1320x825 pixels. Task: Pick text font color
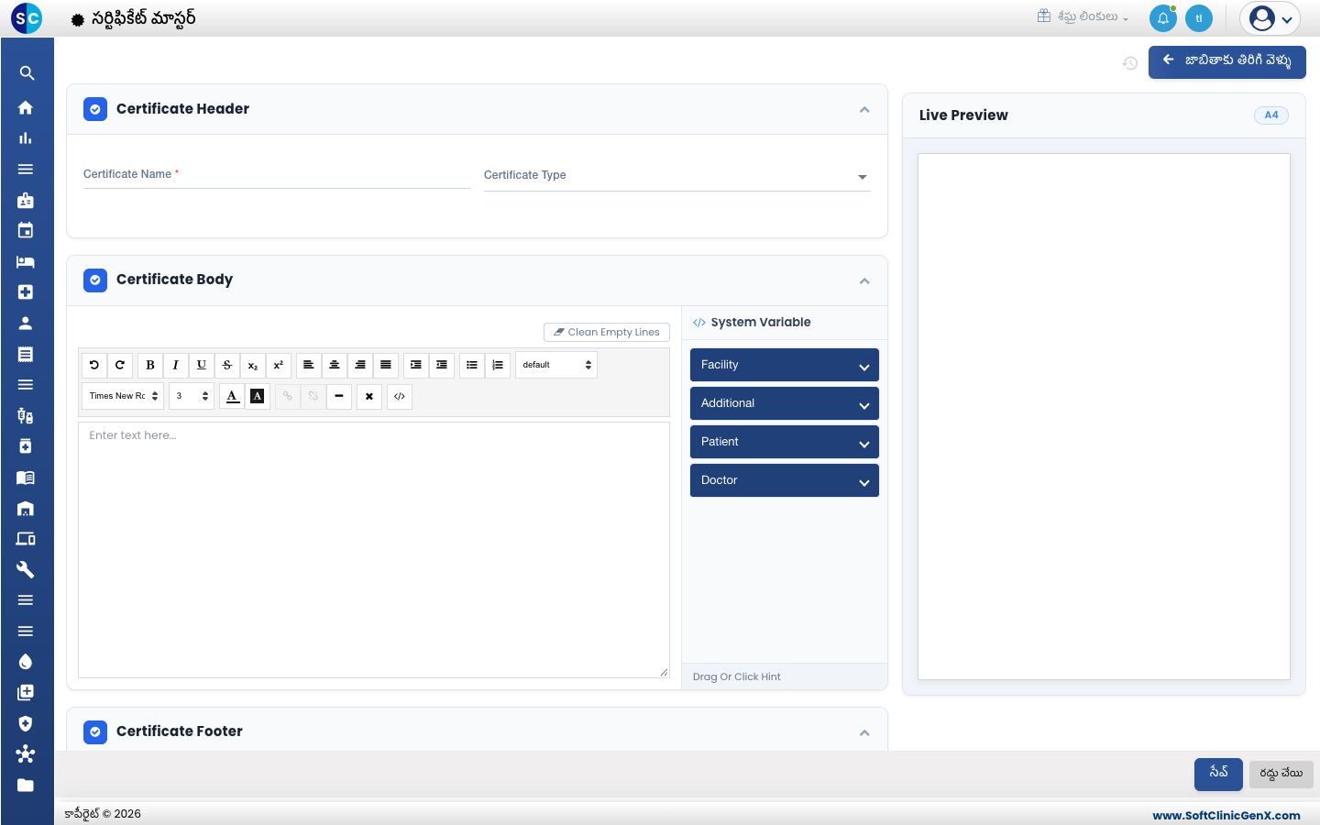(233, 396)
